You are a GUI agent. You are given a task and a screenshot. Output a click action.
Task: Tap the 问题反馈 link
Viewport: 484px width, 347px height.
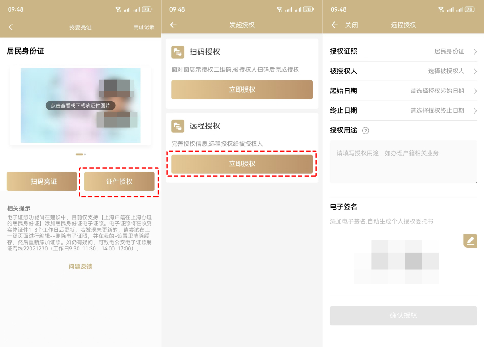[81, 267]
